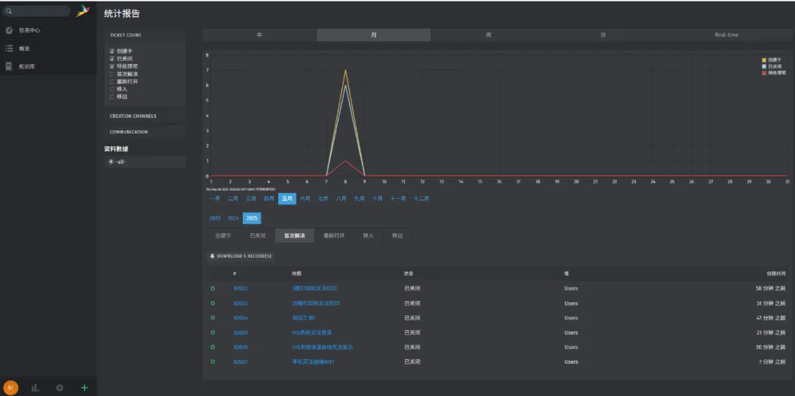Screen dimensions: 795x396
Task: Choose year 2024
Action: 233,218
